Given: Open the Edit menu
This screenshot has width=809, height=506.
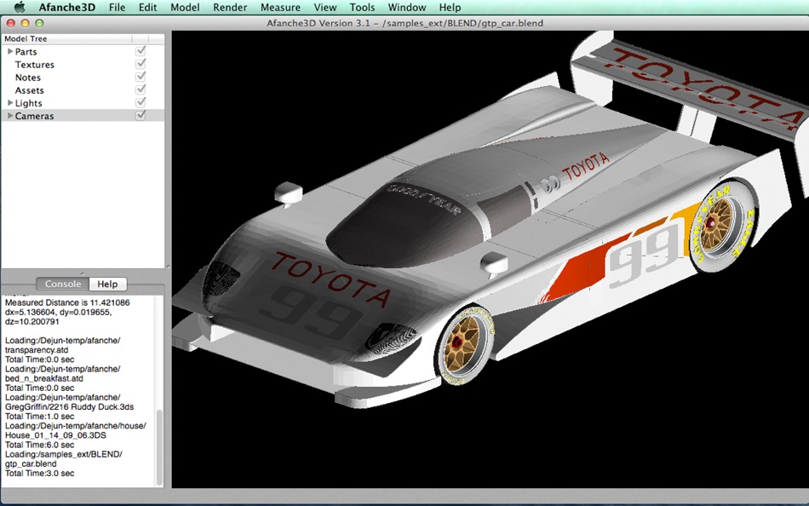Looking at the screenshot, I should [x=147, y=8].
